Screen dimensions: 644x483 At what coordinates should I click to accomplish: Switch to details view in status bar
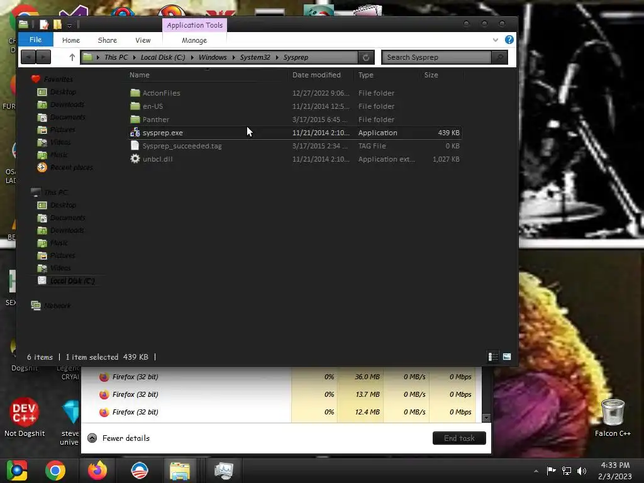tap(493, 357)
